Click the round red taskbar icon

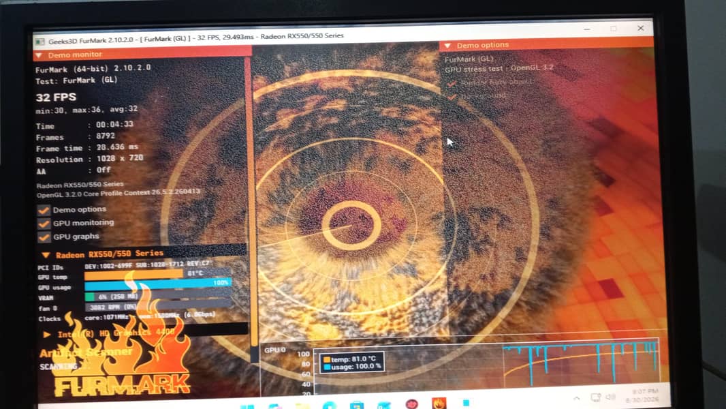click(411, 404)
